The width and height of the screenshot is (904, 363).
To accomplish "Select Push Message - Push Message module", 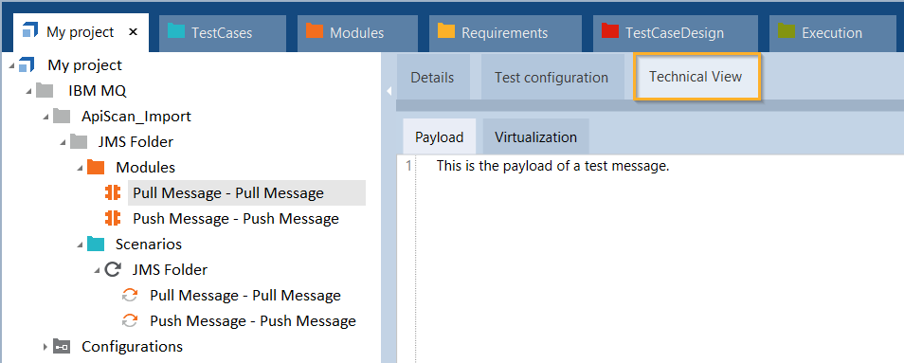I will [236, 219].
